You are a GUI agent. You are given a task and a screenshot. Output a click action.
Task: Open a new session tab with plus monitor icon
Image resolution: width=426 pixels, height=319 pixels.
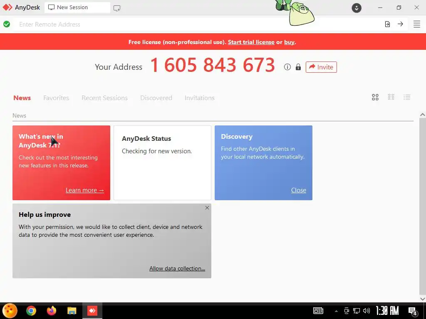(117, 8)
